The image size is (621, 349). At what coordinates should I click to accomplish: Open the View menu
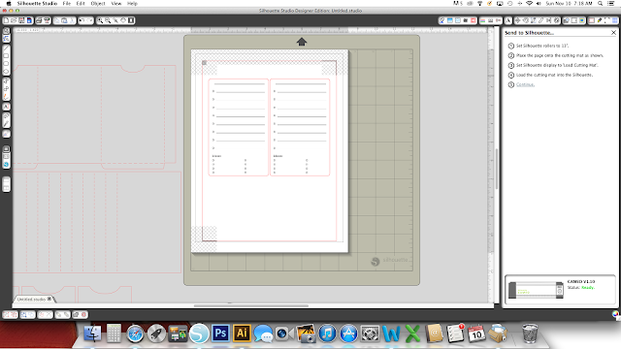coord(116,3)
